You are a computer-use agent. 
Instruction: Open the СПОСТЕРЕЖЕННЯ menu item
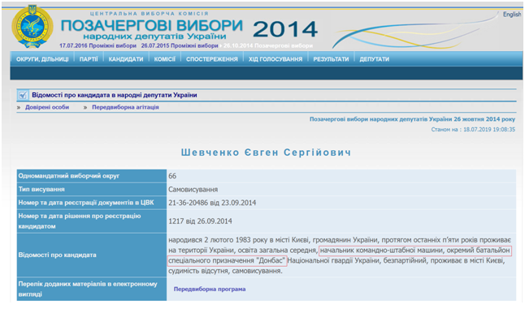pos(212,59)
